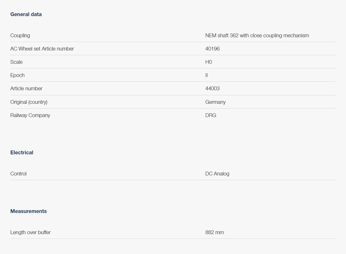This screenshot has height=254, width=346.
Task: Click the Article number row label
Action: click(26, 88)
